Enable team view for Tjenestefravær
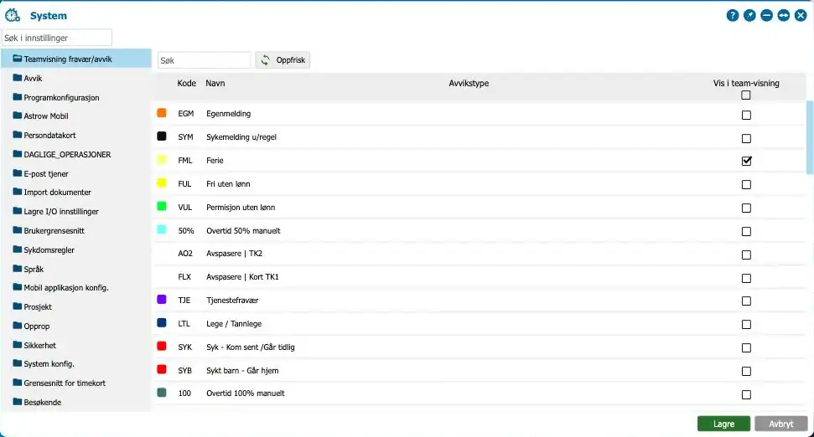814x437 pixels. [746, 301]
